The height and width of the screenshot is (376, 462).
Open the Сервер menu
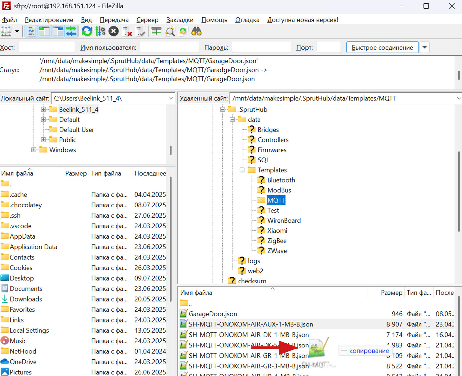coord(148,20)
